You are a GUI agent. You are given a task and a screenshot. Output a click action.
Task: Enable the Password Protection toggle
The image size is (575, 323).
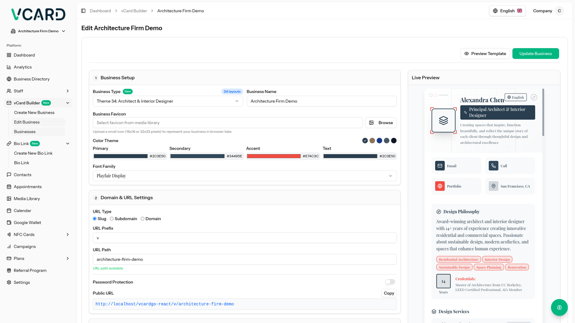point(390,282)
